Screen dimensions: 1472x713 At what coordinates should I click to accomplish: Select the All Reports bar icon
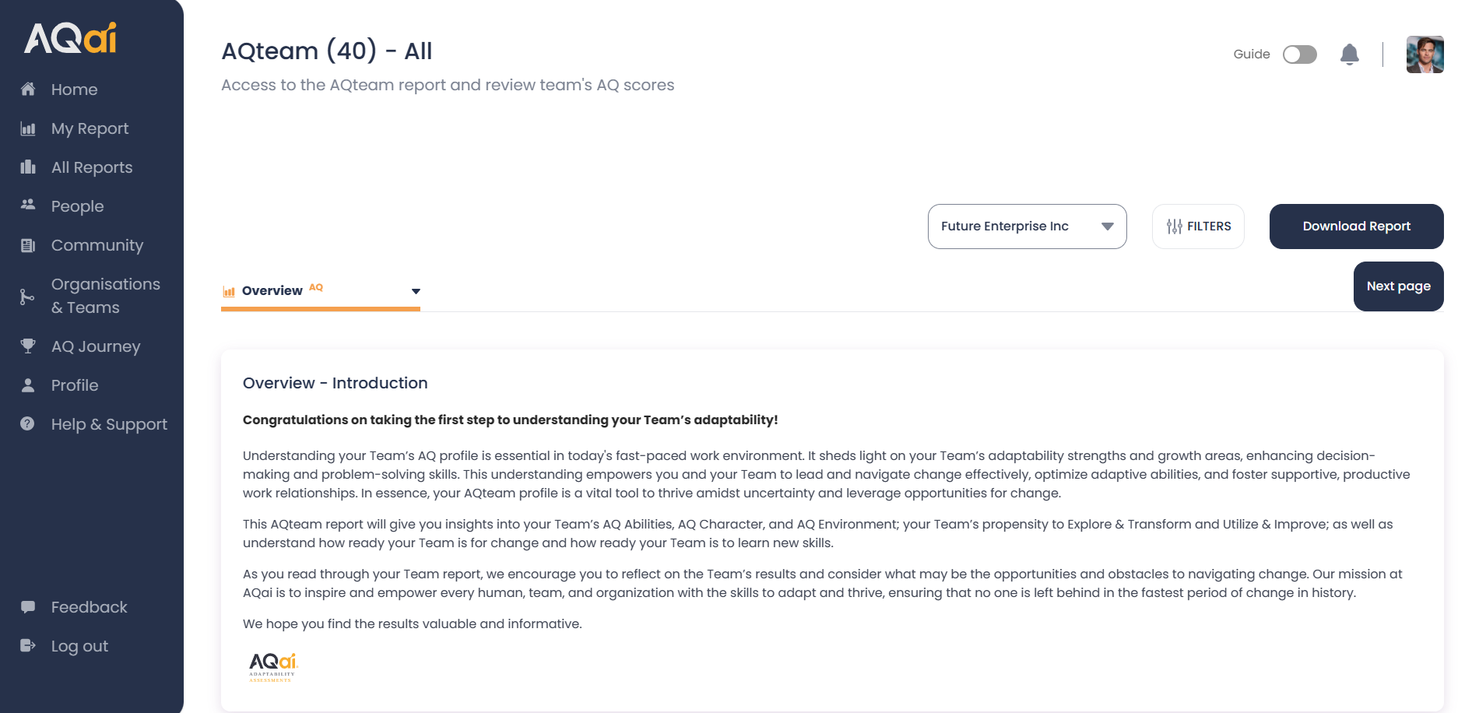[28, 167]
